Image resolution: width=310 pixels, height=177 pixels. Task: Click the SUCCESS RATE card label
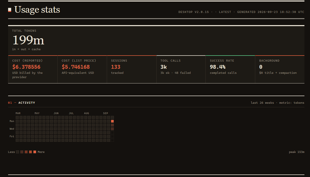click(x=222, y=61)
